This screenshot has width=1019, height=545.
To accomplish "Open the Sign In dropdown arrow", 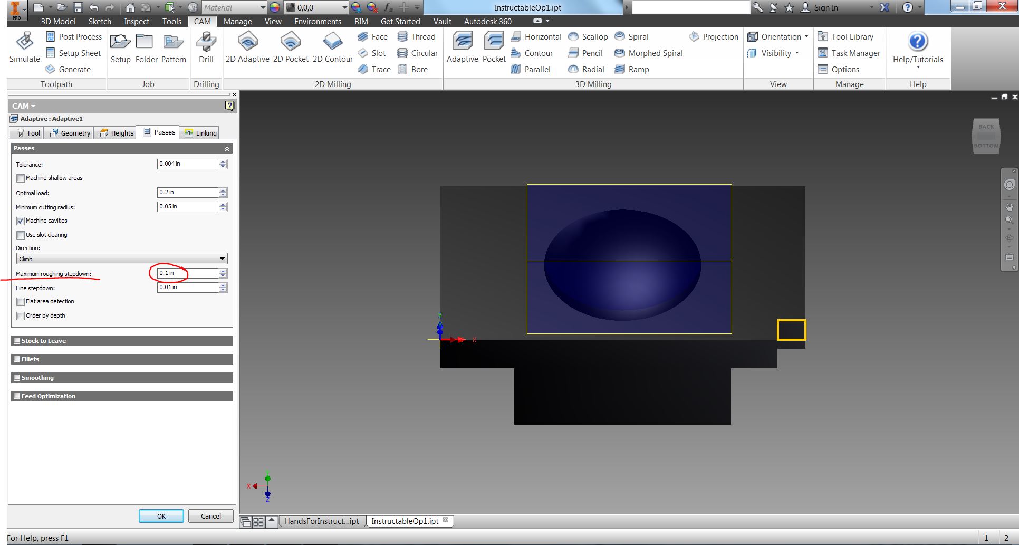I will pyautogui.click(x=871, y=7).
